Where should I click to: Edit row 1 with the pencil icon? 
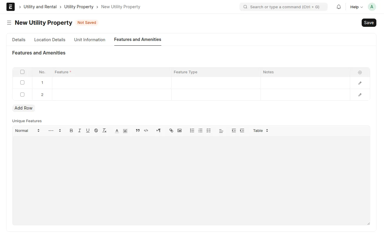360,83
